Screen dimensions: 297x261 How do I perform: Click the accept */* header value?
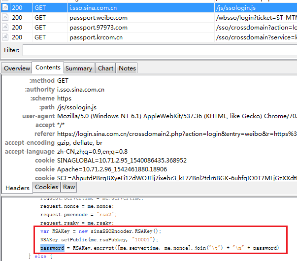click(x=61, y=125)
